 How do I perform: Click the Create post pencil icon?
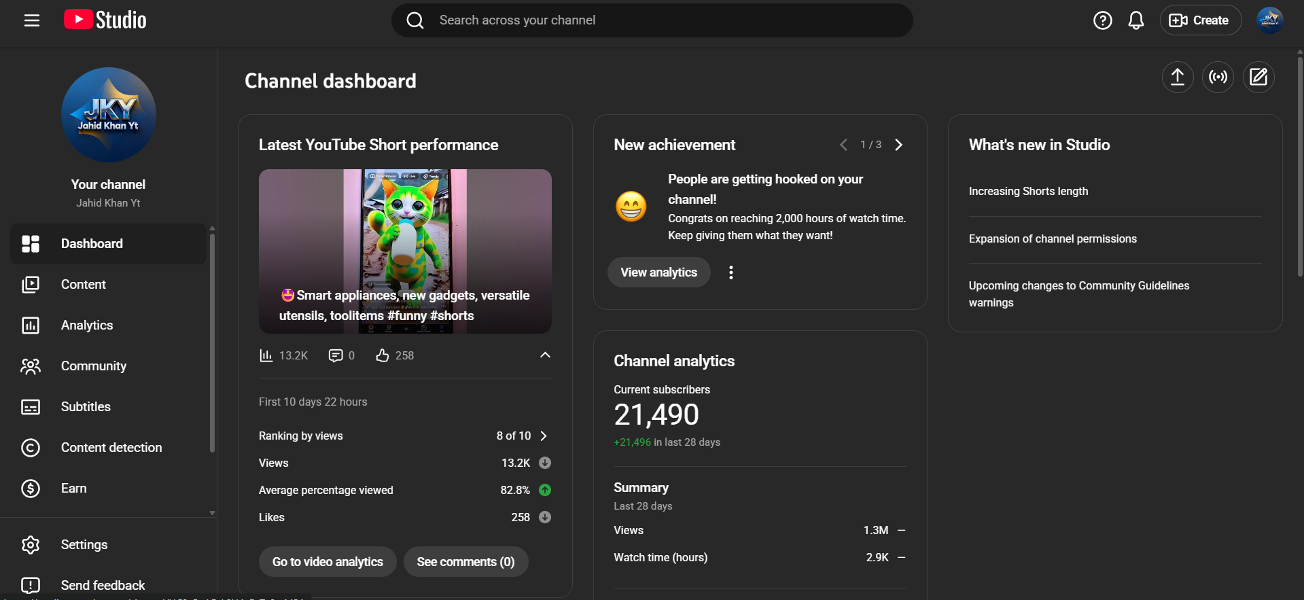point(1258,77)
